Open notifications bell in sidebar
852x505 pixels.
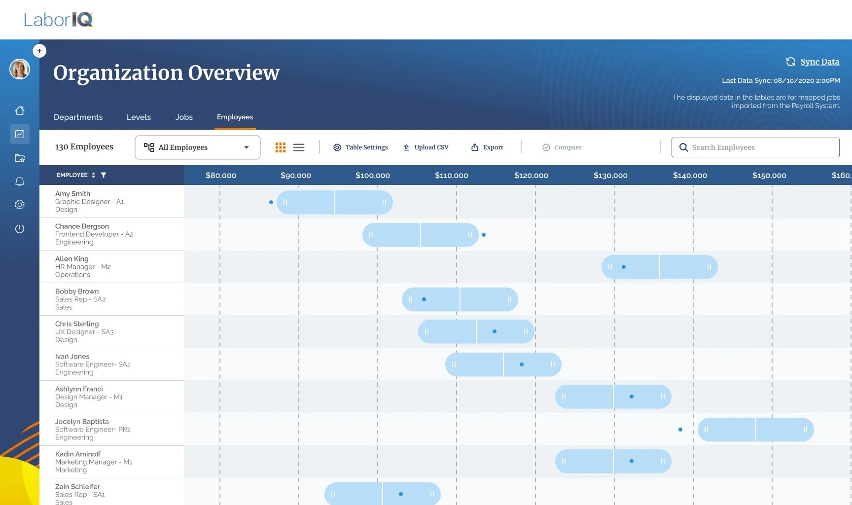20,181
